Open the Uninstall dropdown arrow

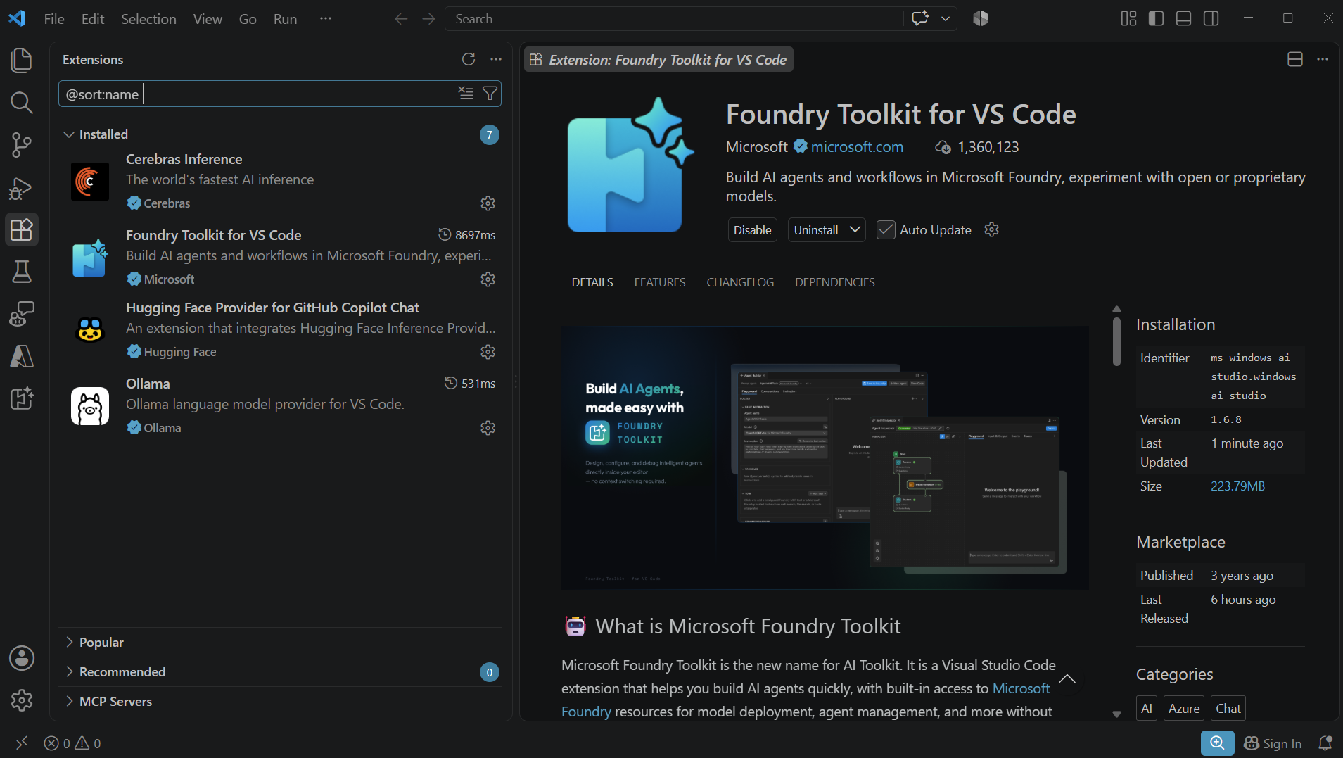855,230
